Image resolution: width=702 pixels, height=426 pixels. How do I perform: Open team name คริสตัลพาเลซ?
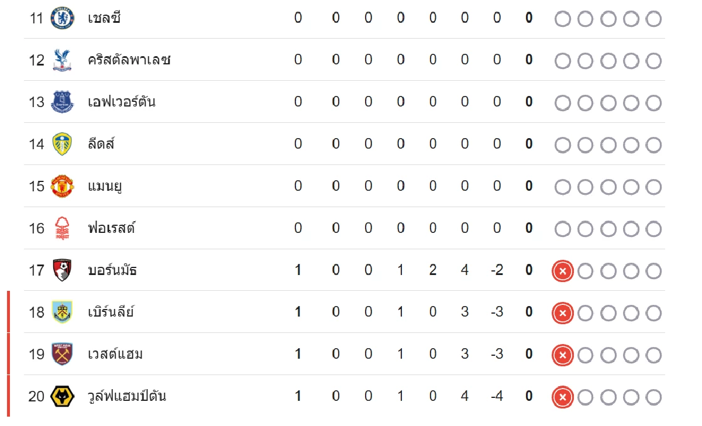[129, 60]
